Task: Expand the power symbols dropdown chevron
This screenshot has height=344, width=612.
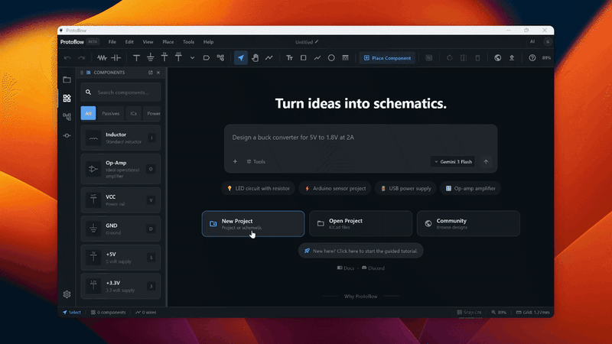Action: click(193, 58)
